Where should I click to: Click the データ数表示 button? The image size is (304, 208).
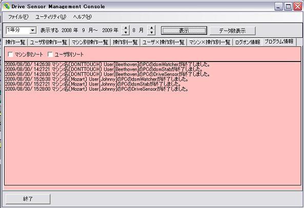tap(232, 31)
